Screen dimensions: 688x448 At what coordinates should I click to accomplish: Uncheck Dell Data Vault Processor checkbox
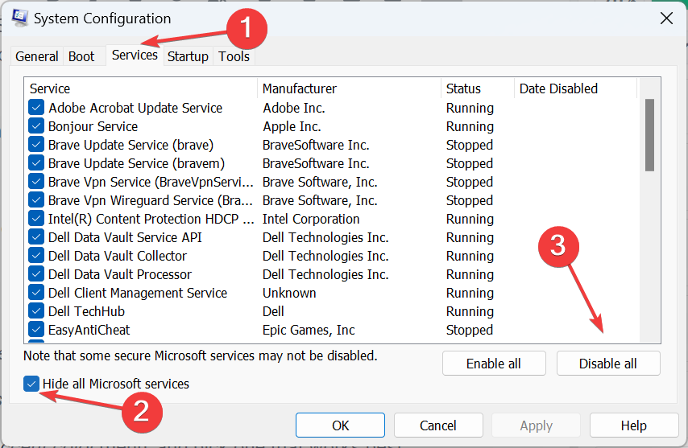36,274
